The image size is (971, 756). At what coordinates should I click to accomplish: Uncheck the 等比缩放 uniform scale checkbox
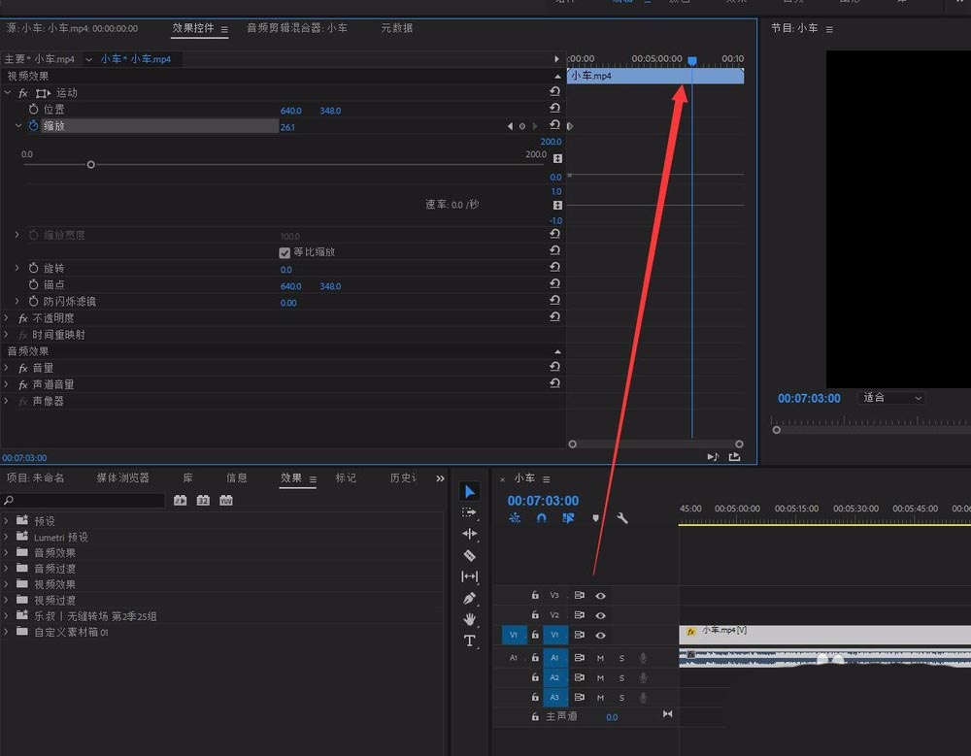click(x=285, y=252)
